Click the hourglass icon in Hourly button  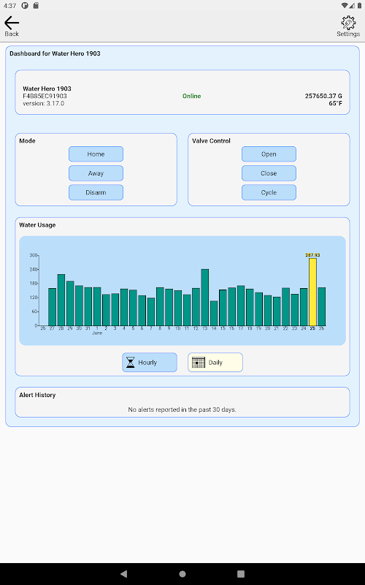click(131, 362)
